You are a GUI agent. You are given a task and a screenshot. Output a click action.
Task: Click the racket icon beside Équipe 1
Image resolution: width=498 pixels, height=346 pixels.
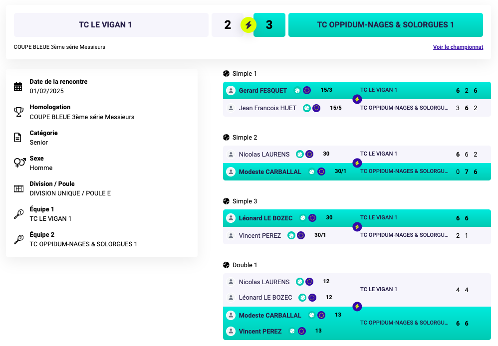point(18,214)
